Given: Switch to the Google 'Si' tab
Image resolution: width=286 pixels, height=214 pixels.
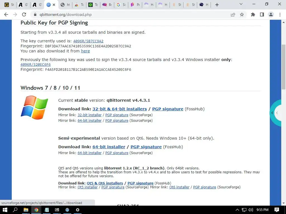Looking at the screenshot, I should click(121, 5).
